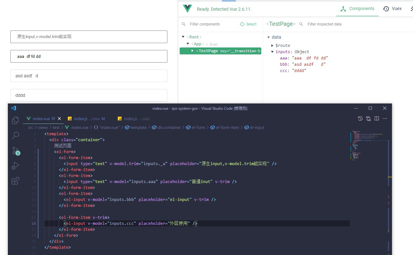This screenshot has width=413, height=255.
Task: Click the 'src' breadcrumb segment
Action: 30,127
